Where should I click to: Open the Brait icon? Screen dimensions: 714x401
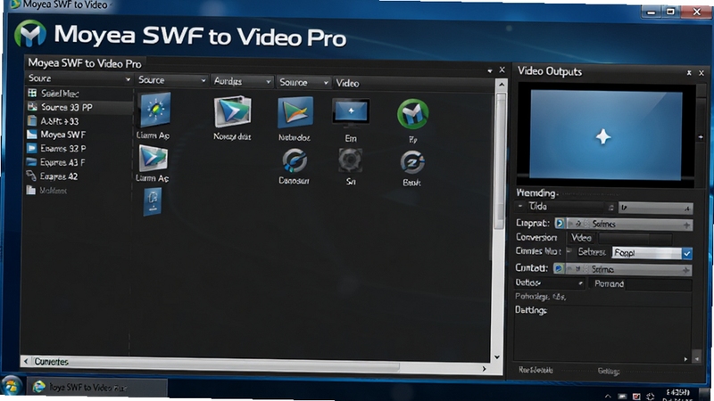pyautogui.click(x=412, y=162)
